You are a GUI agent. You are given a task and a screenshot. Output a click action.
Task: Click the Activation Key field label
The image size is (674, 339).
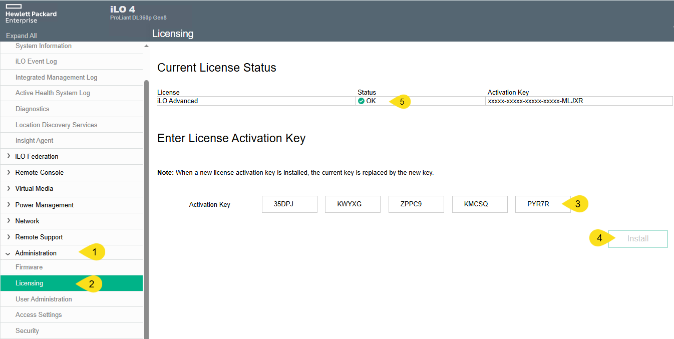pos(210,205)
